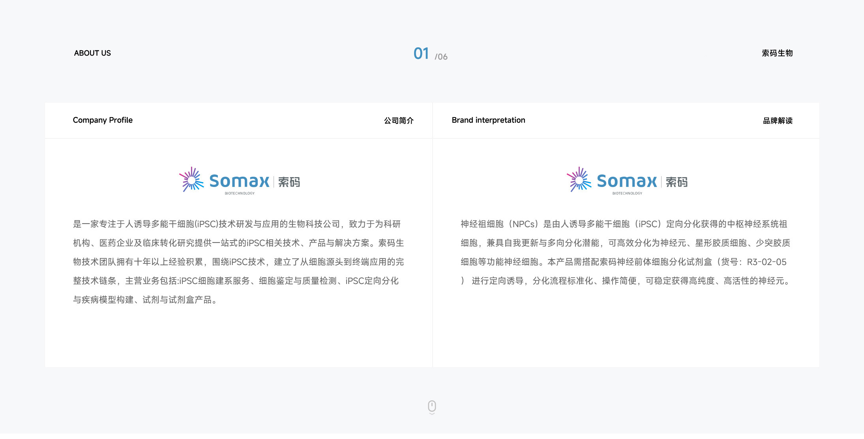The height and width of the screenshot is (439, 864).
Task: Click the sunburst logo in Company Profile card
Action: pyautogui.click(x=191, y=180)
